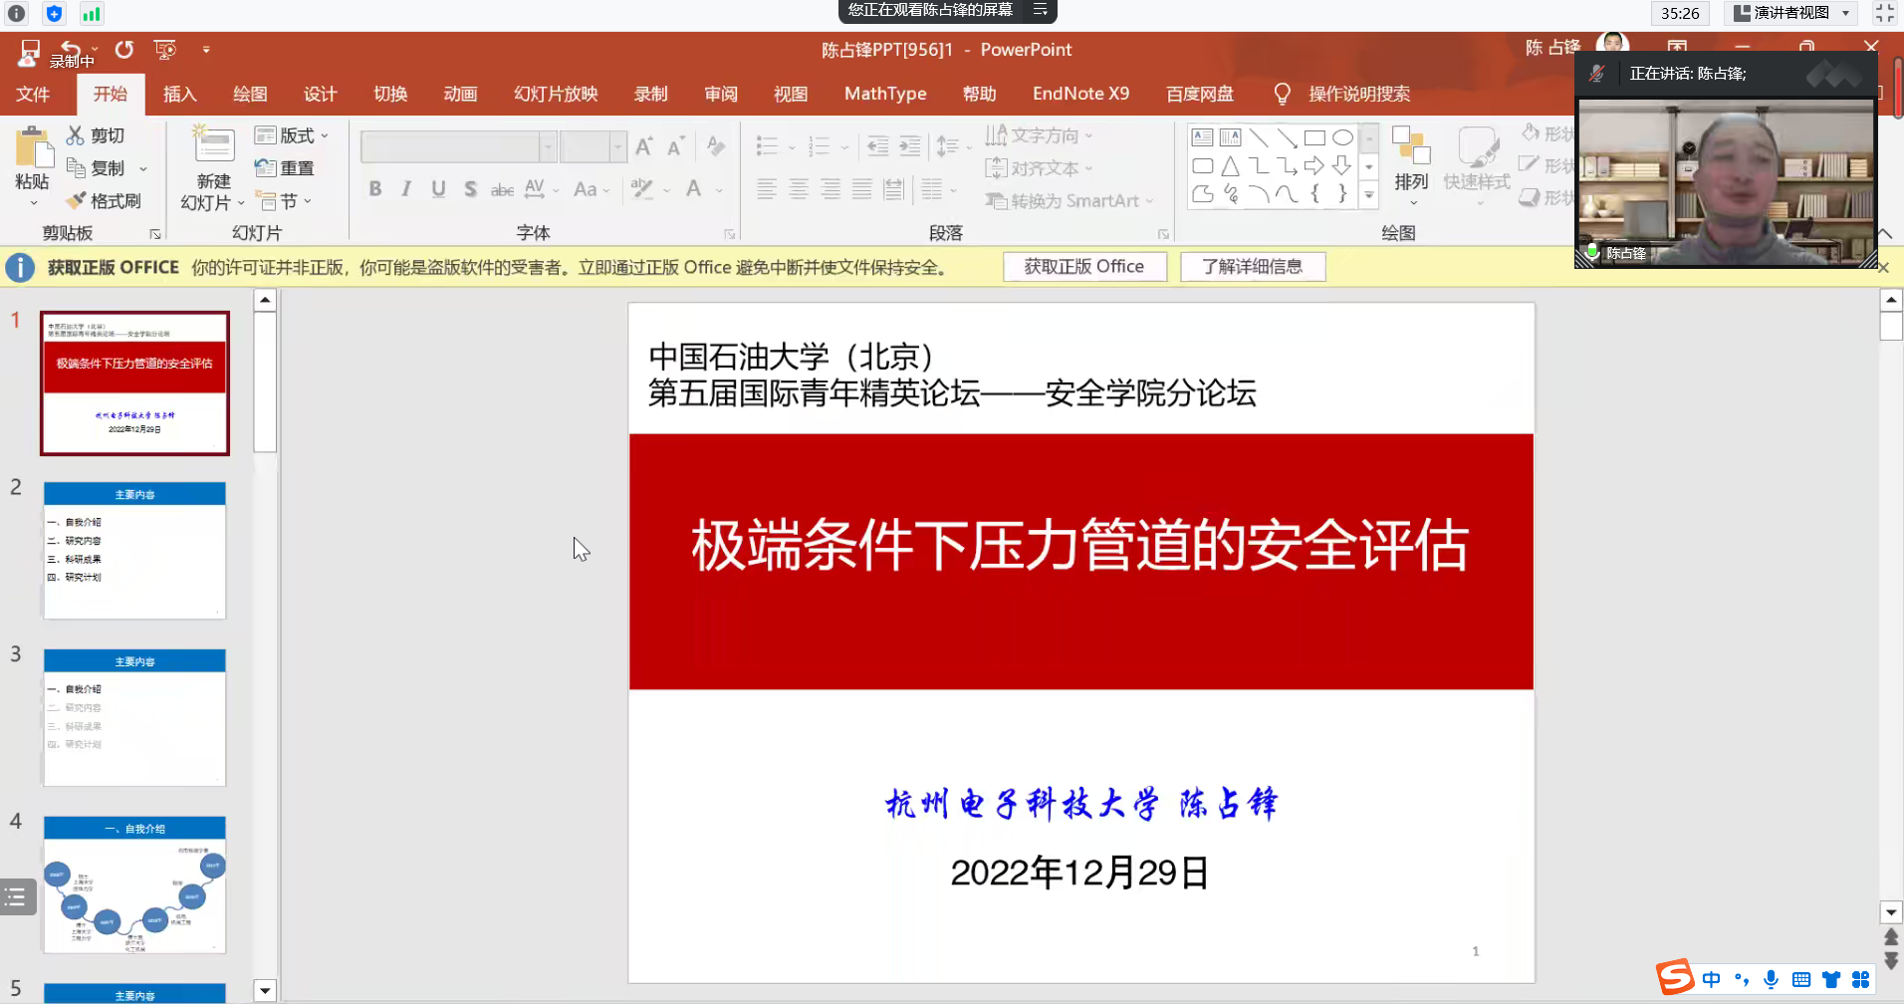Viewport: 1904px width, 1004px height.
Task: Select the oval shape in shapes gallery
Action: coord(1342,137)
